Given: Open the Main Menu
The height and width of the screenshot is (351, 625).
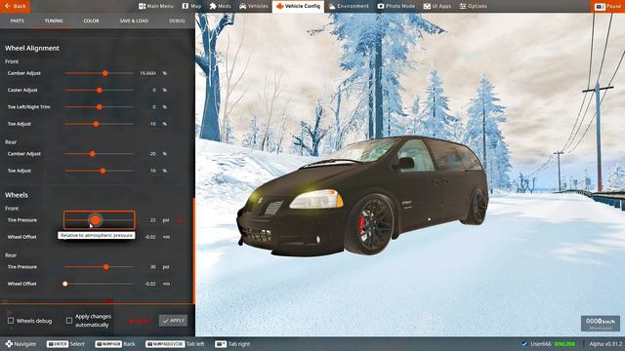Looking at the screenshot, I should (x=156, y=6).
